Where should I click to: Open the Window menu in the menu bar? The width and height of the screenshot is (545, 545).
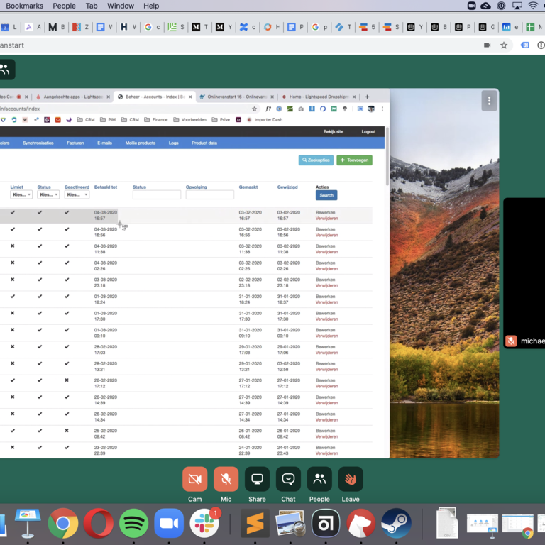(121, 6)
